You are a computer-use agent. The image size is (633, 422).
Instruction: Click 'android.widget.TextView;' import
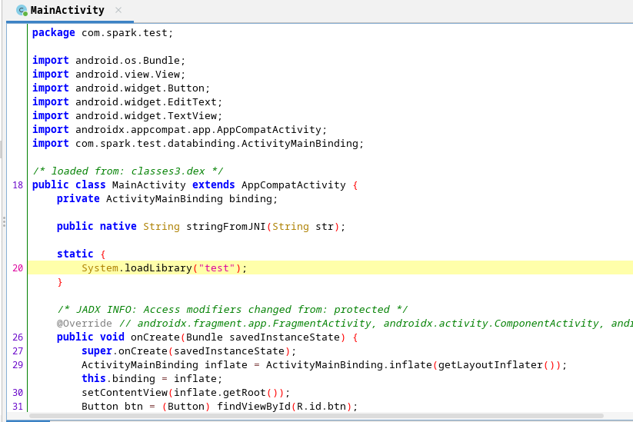(x=148, y=116)
